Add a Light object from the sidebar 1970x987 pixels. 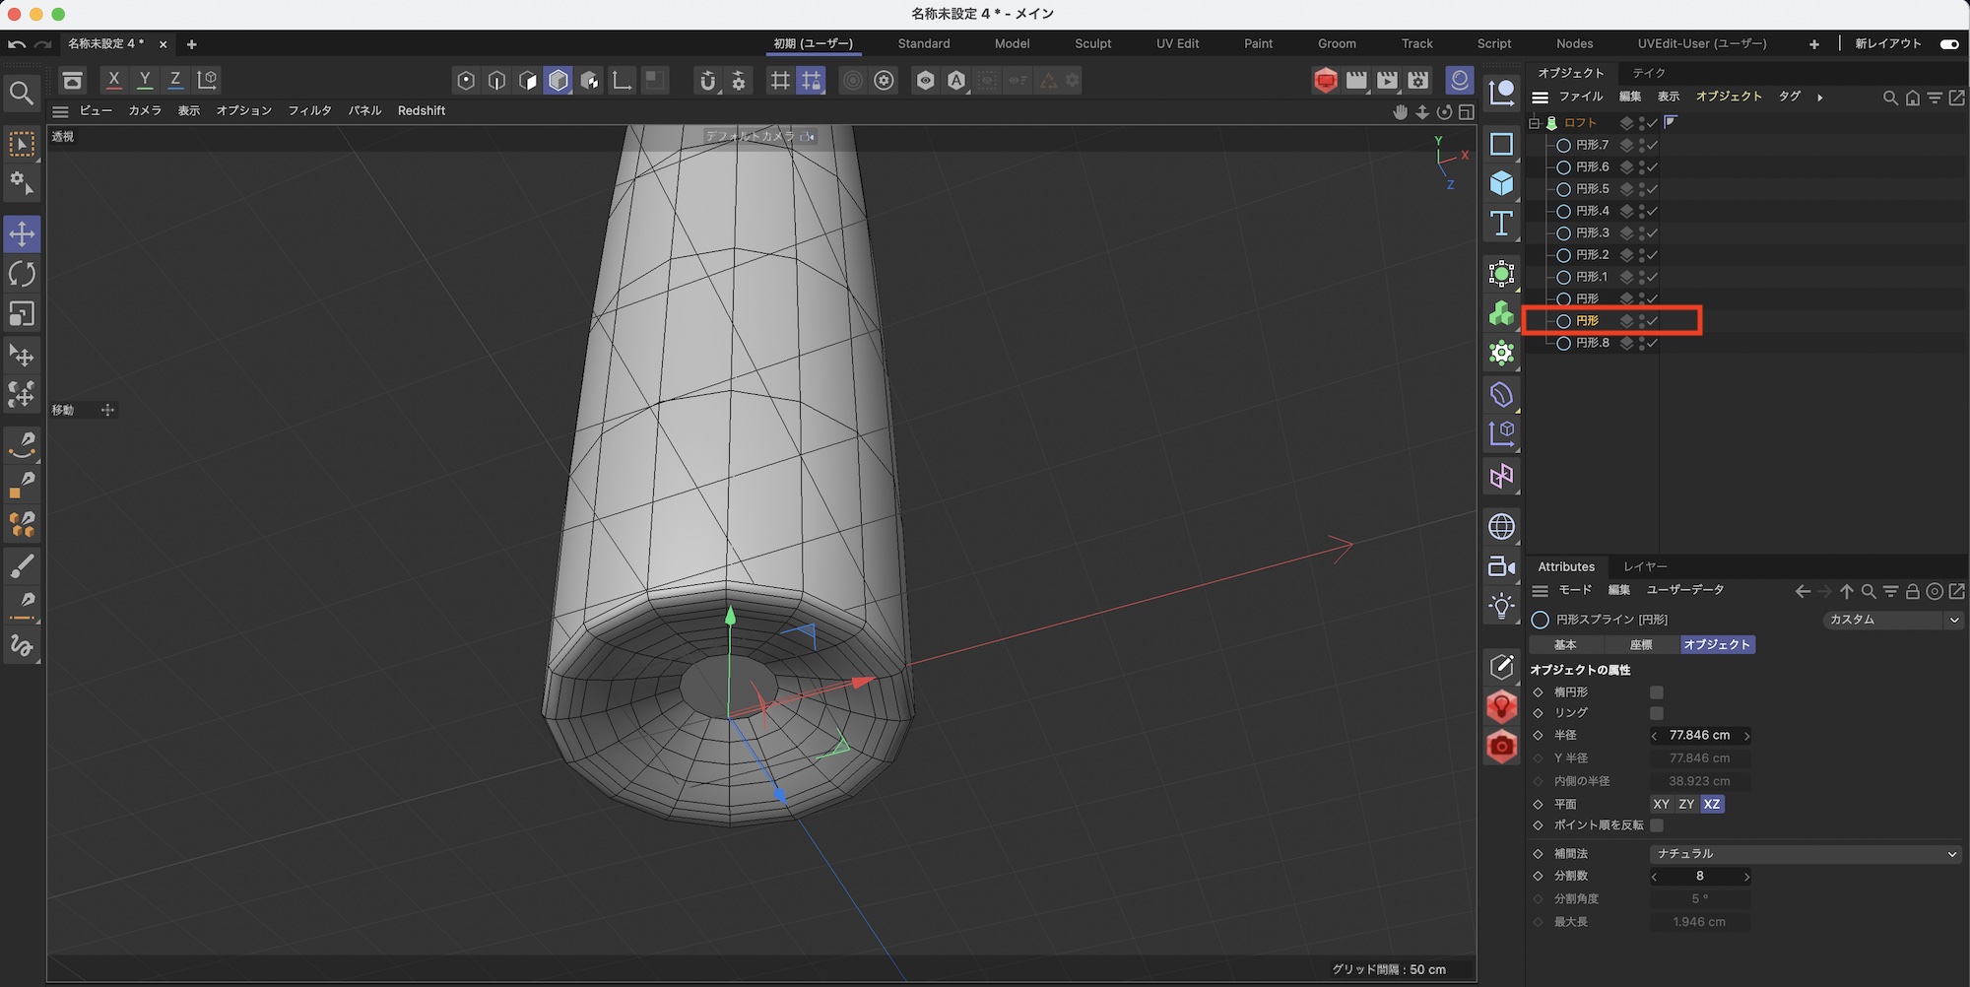(x=1501, y=606)
